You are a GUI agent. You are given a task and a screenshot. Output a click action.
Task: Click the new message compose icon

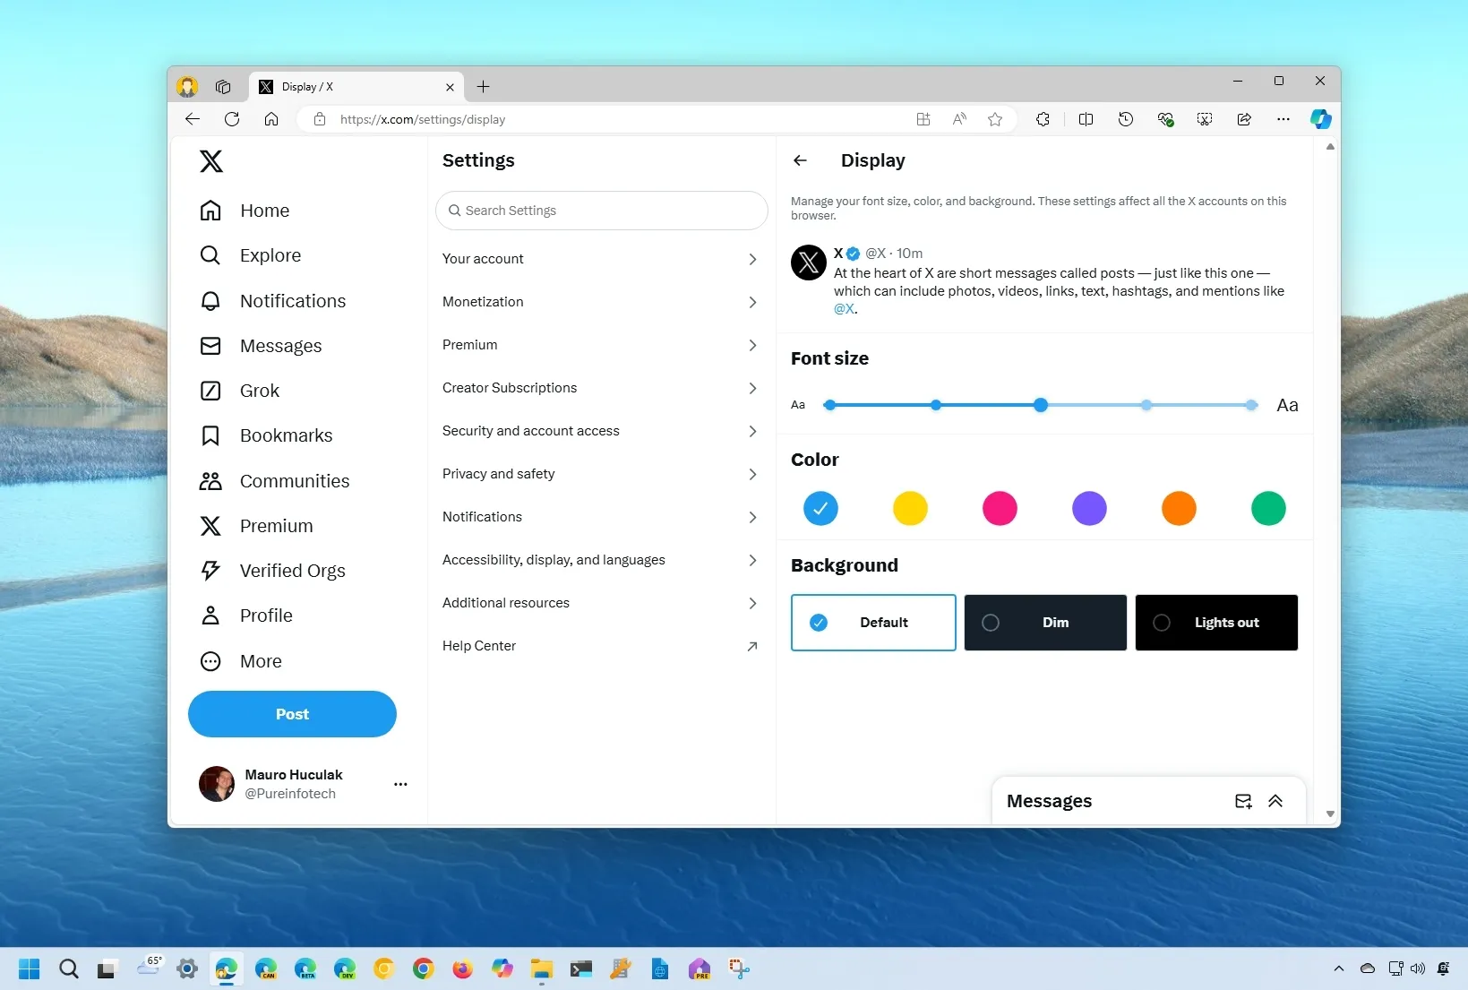pyautogui.click(x=1243, y=801)
